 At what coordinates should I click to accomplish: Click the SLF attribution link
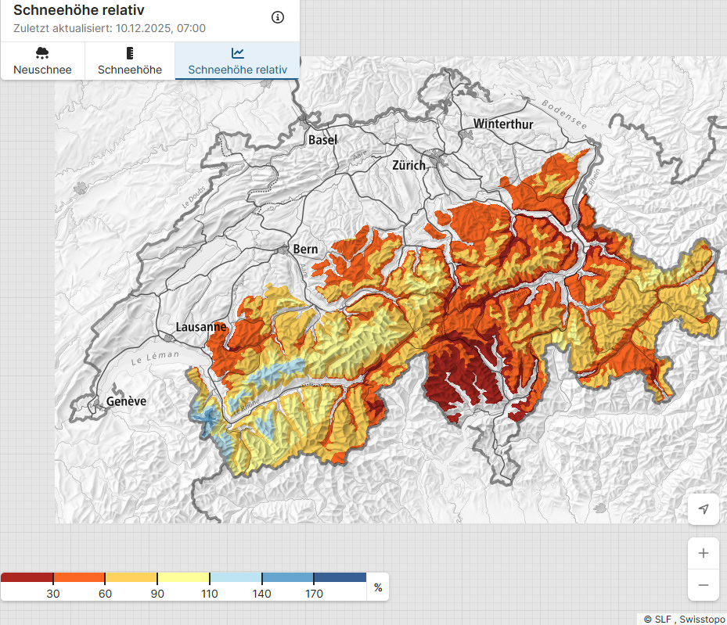coord(663,619)
